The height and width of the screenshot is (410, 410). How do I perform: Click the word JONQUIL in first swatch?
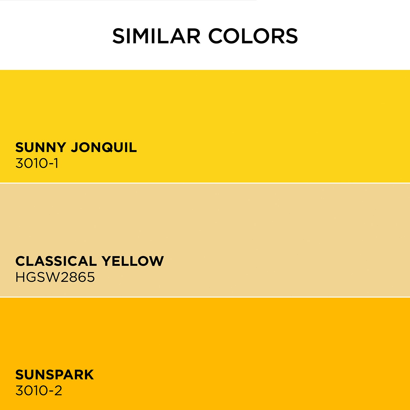point(104,147)
